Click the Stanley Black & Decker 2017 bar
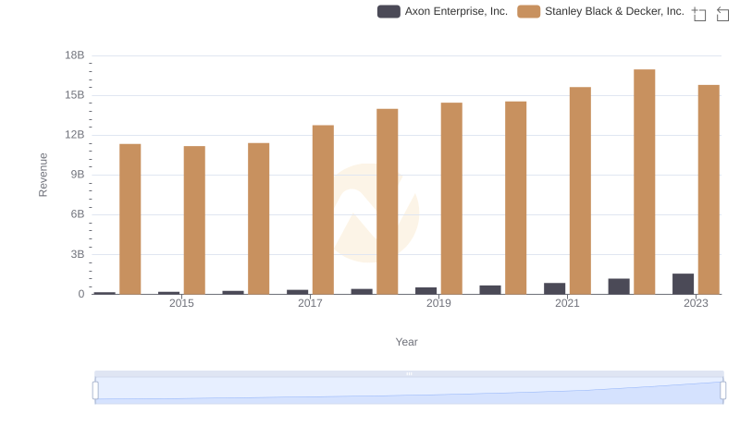Viewport: 740px width, 426px height. tap(323, 210)
